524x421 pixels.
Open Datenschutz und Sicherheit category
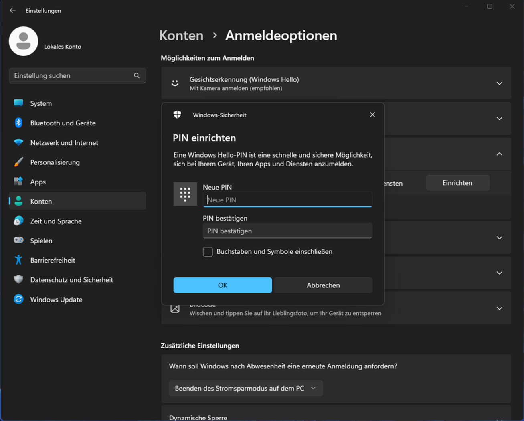point(71,280)
